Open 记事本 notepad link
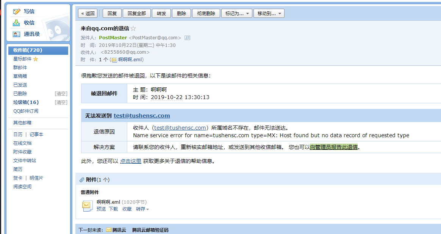This screenshot has height=234, width=441. (x=36, y=135)
